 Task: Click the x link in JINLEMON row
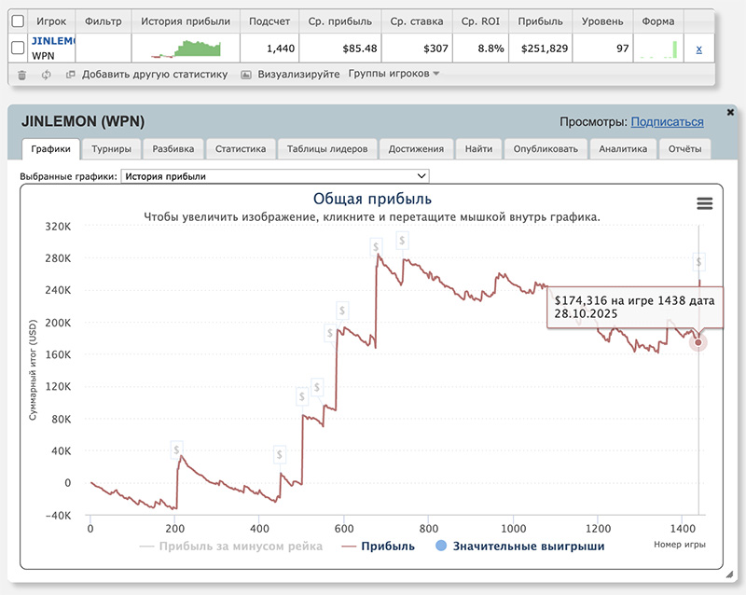click(698, 48)
